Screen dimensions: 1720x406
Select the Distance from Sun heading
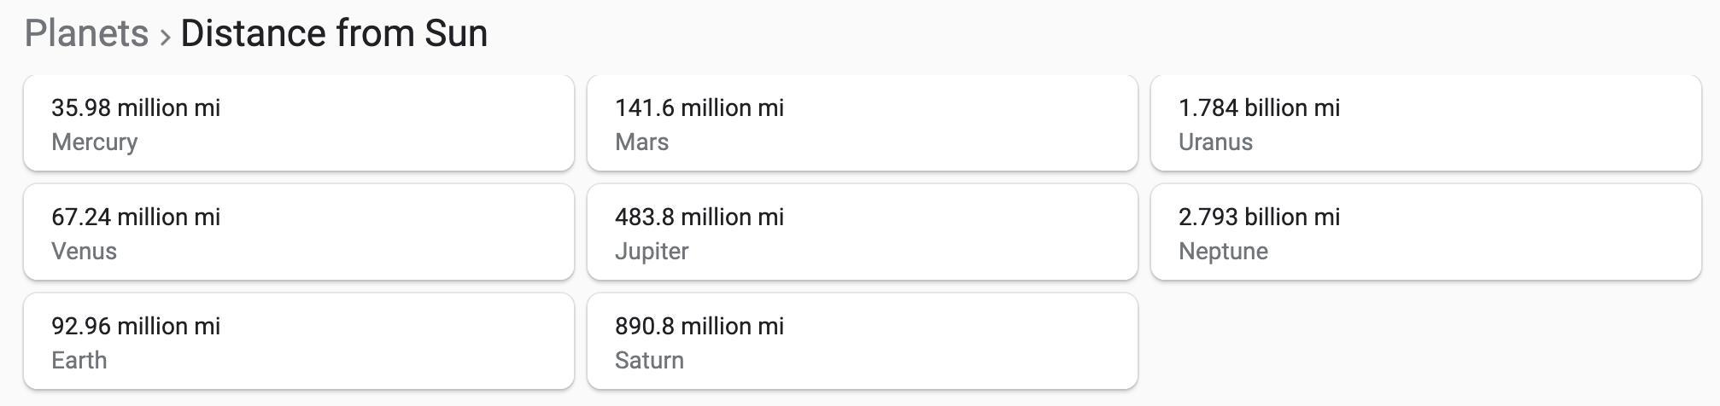click(334, 34)
